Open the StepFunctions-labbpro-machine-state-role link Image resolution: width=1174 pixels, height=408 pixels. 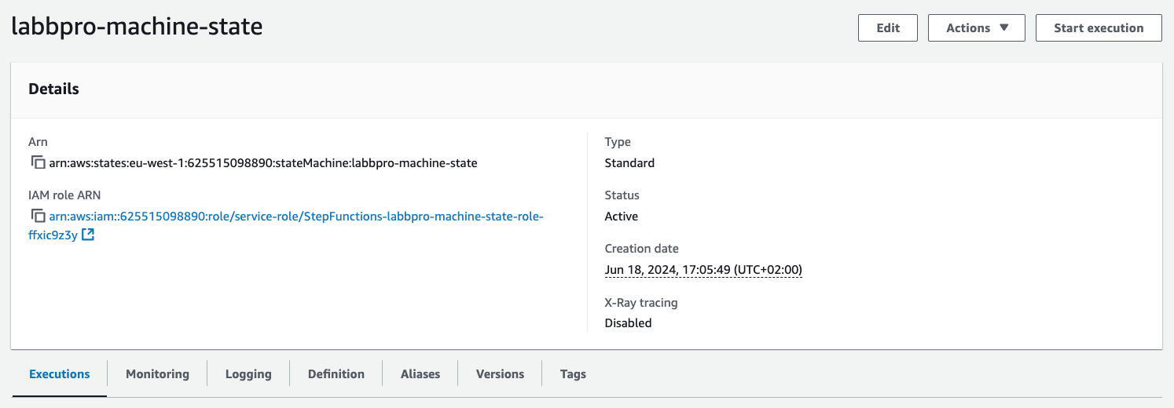(x=295, y=216)
